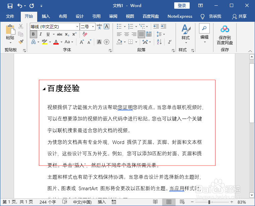Toggle subscript formatting
Viewport: 255px width, 206px height.
(x=67, y=34)
